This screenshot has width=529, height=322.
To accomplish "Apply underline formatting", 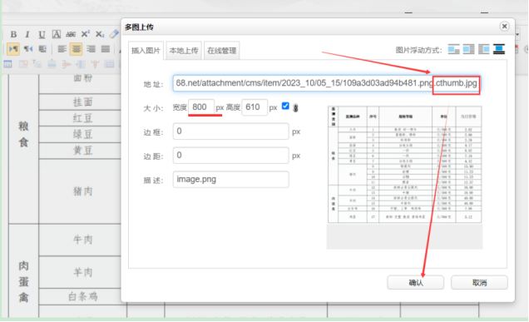I will (x=42, y=34).
